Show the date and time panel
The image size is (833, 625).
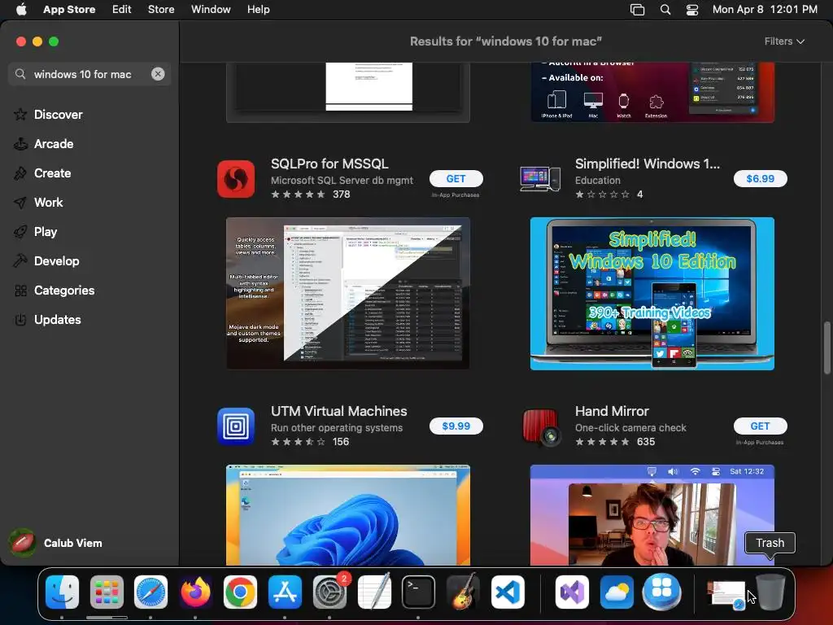(x=765, y=10)
